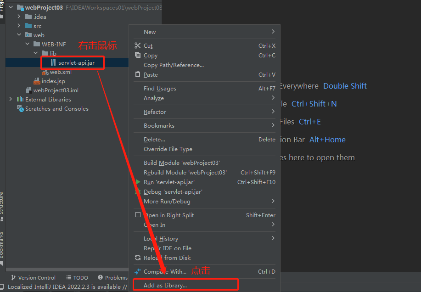The width and height of the screenshot is (421, 292).
Task: Click the index.jsp file icon
Action: point(37,81)
